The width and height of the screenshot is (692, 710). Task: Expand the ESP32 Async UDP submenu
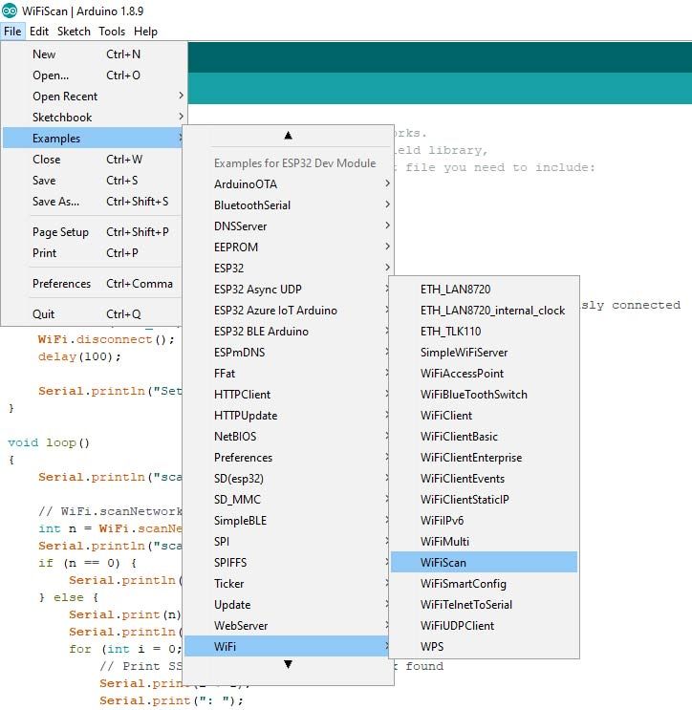287,290
